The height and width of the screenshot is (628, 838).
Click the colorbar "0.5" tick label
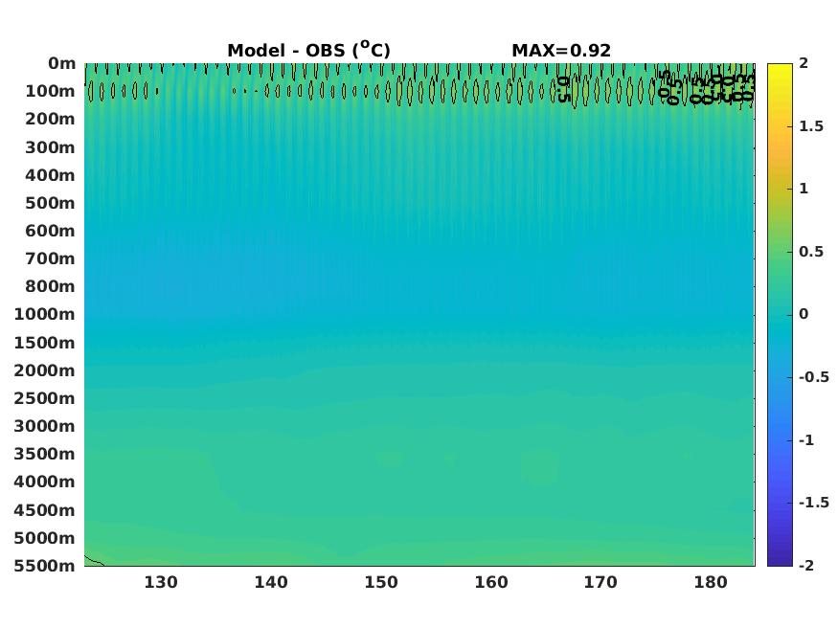tap(811, 252)
